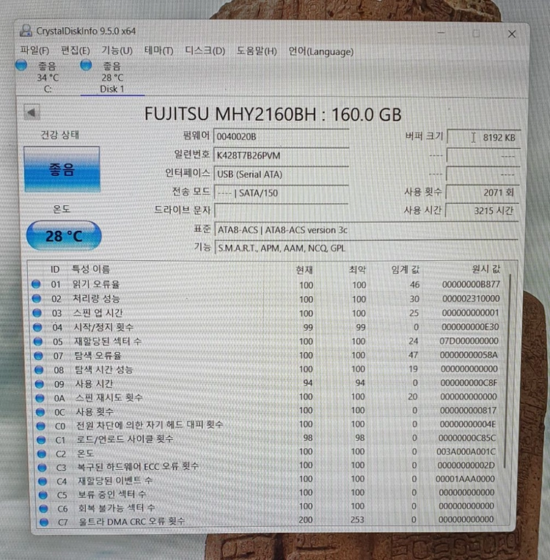The width and height of the screenshot is (550, 560).
Task: Open the 편집(E) menu
Action: (x=75, y=50)
